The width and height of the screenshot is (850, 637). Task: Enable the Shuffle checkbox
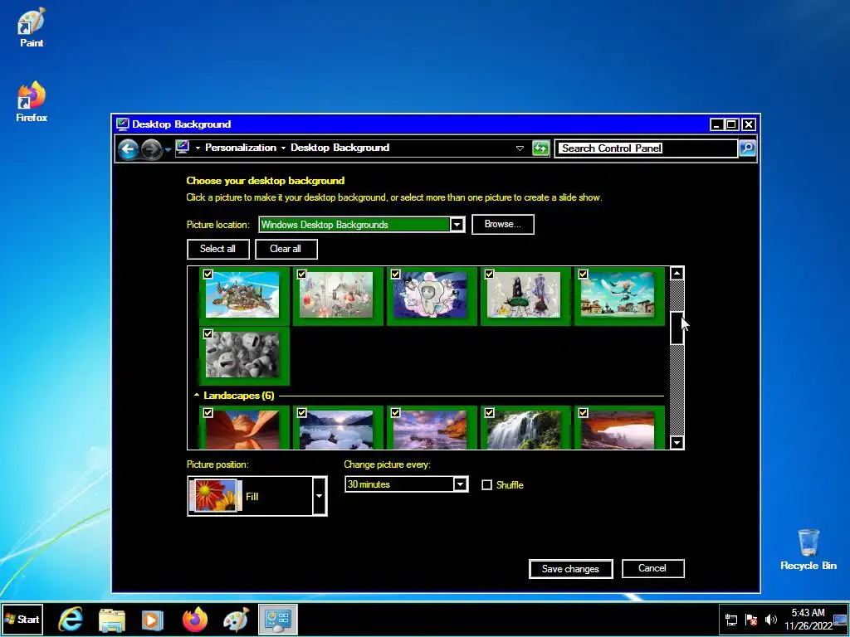(x=486, y=484)
